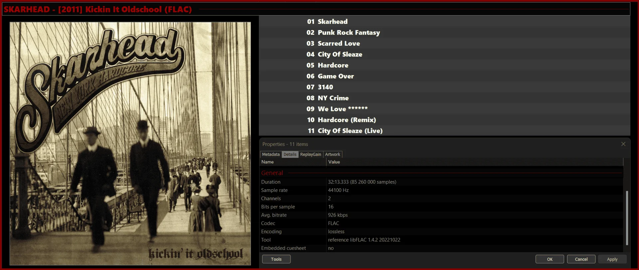Click the properties list vertical scrollbar
Screen dimensions: 639x270
[627, 218]
